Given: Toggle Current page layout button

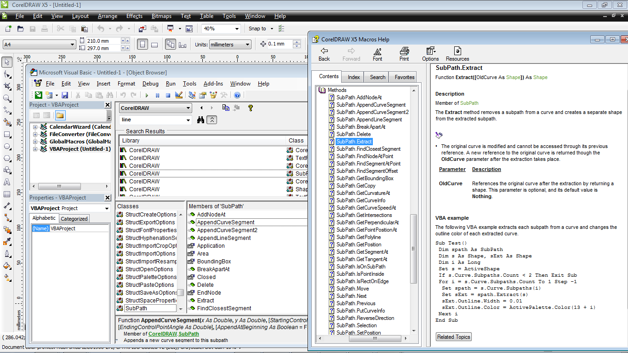Looking at the screenshot, I should [x=183, y=45].
